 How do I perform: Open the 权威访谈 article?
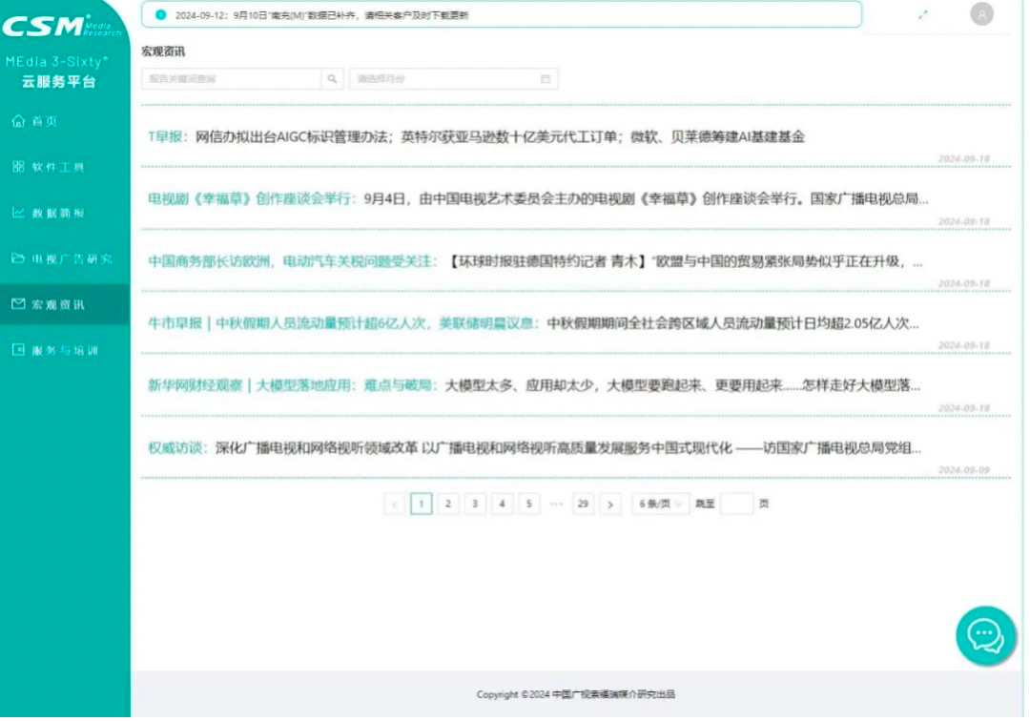535,448
